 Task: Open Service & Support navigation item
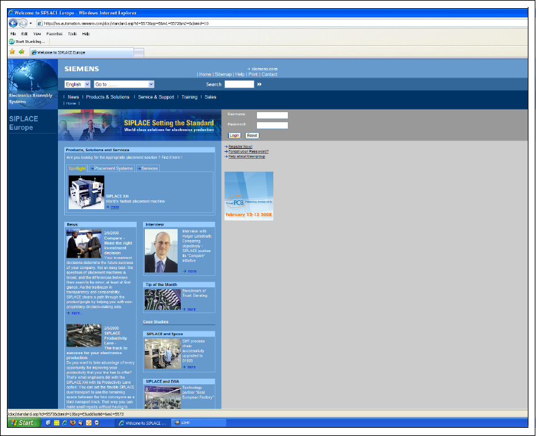(x=156, y=97)
